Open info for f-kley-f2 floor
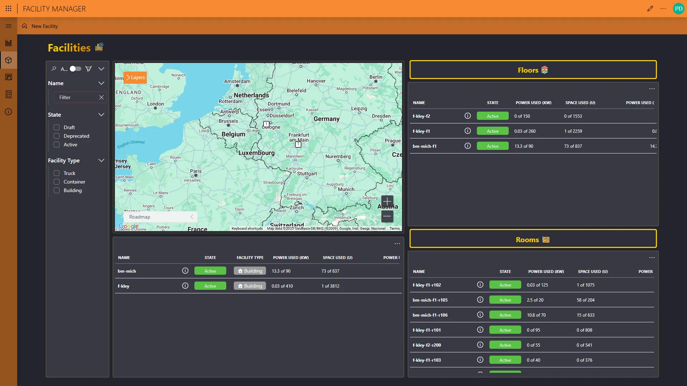 [468, 116]
